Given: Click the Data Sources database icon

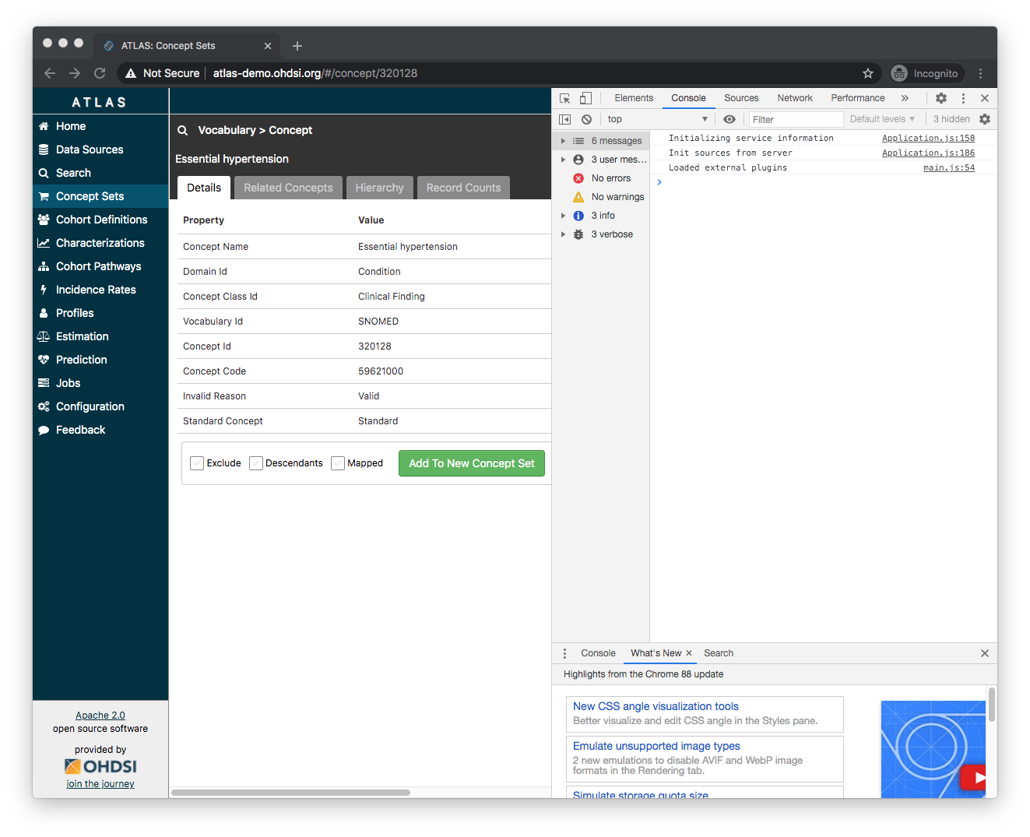Looking at the screenshot, I should [x=44, y=149].
